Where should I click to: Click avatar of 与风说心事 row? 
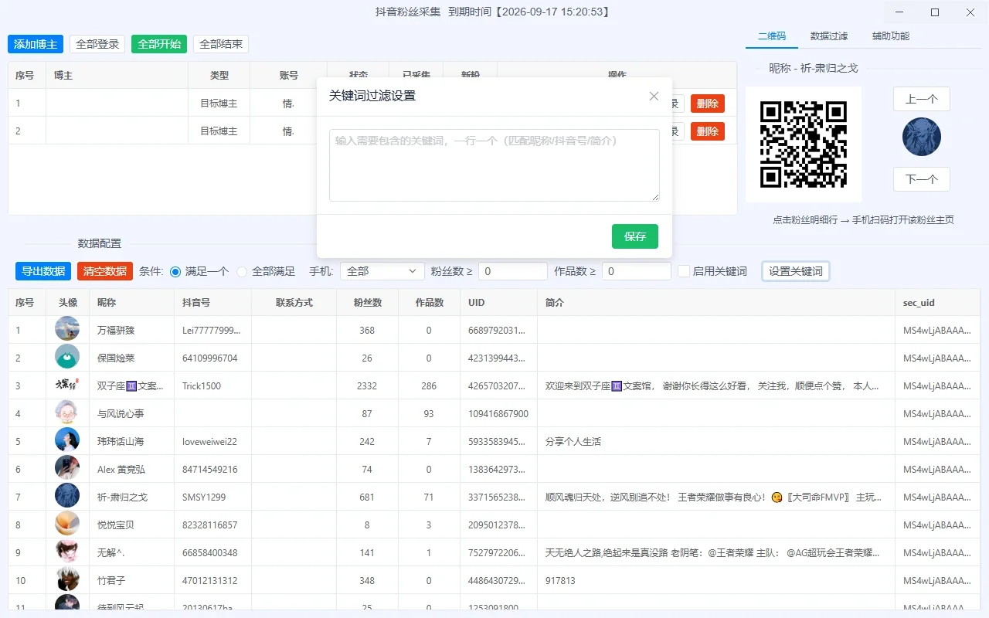point(67,413)
